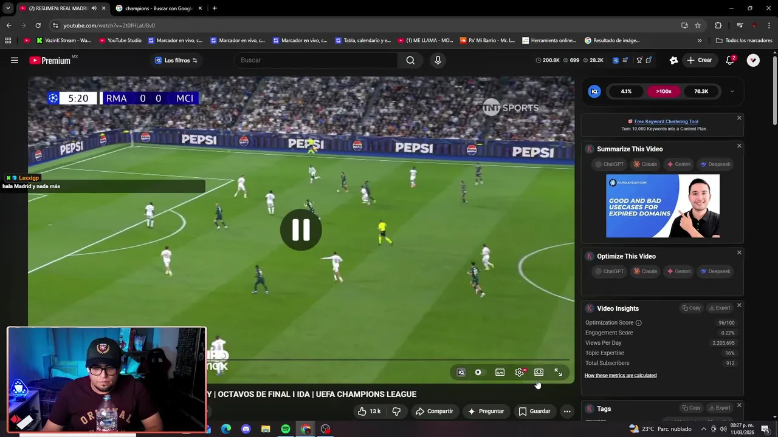Image resolution: width=778 pixels, height=437 pixels.
Task: Start voice search with microphone icon
Action: pyautogui.click(x=438, y=60)
